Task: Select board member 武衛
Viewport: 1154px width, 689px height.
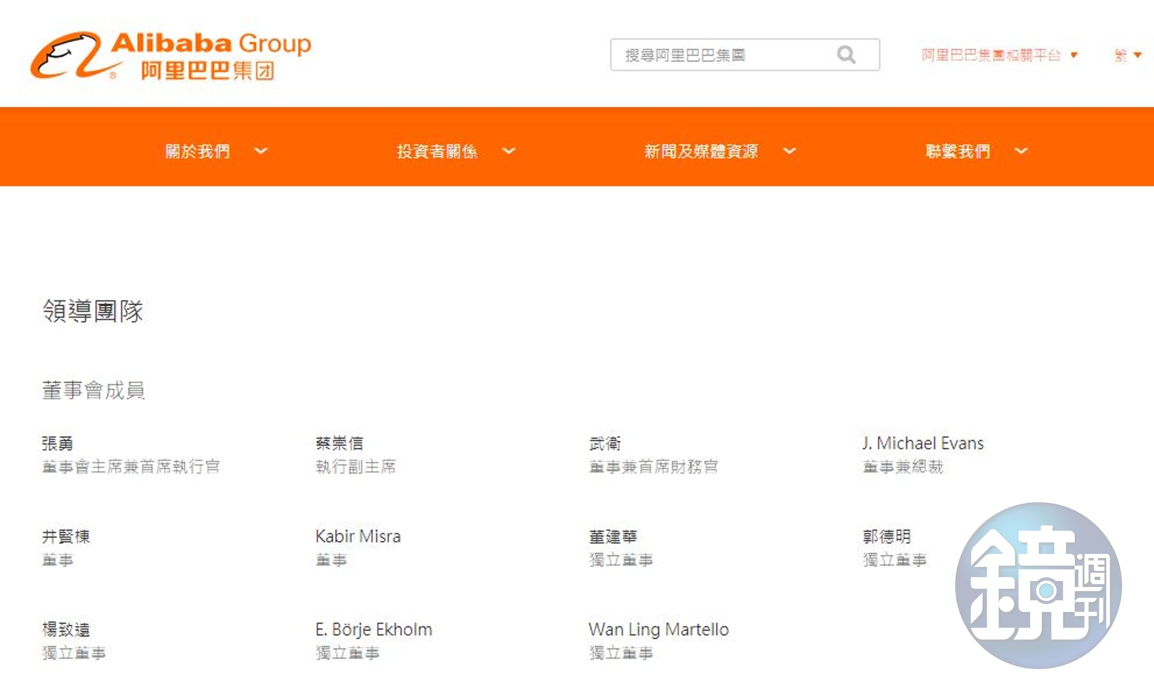Action: [605, 443]
